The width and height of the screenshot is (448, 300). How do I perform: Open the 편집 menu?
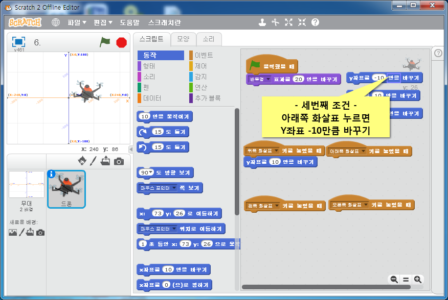(x=103, y=22)
